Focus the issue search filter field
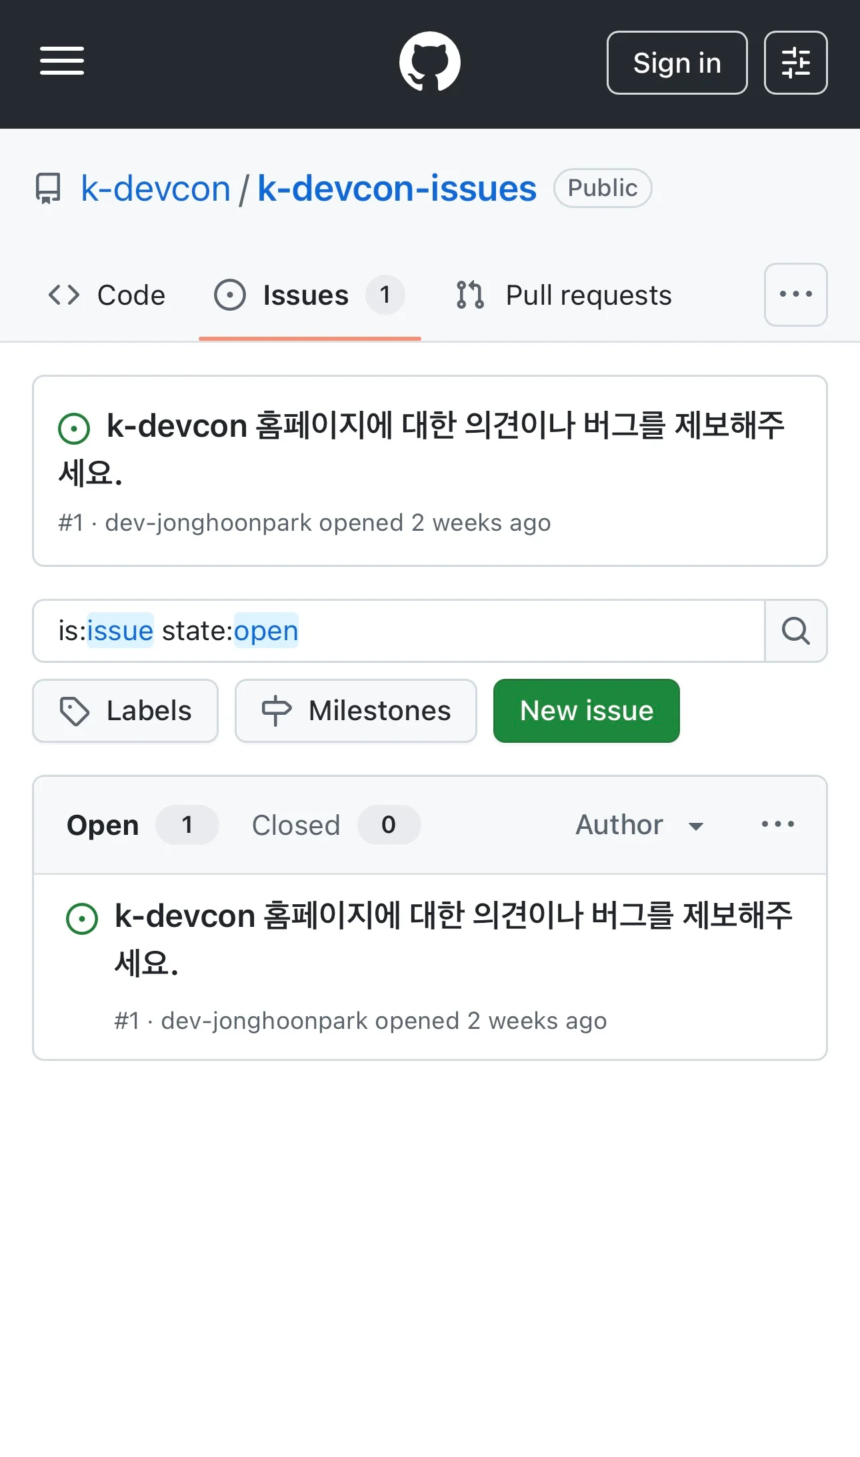The height and width of the screenshot is (1457, 860). click(x=399, y=631)
